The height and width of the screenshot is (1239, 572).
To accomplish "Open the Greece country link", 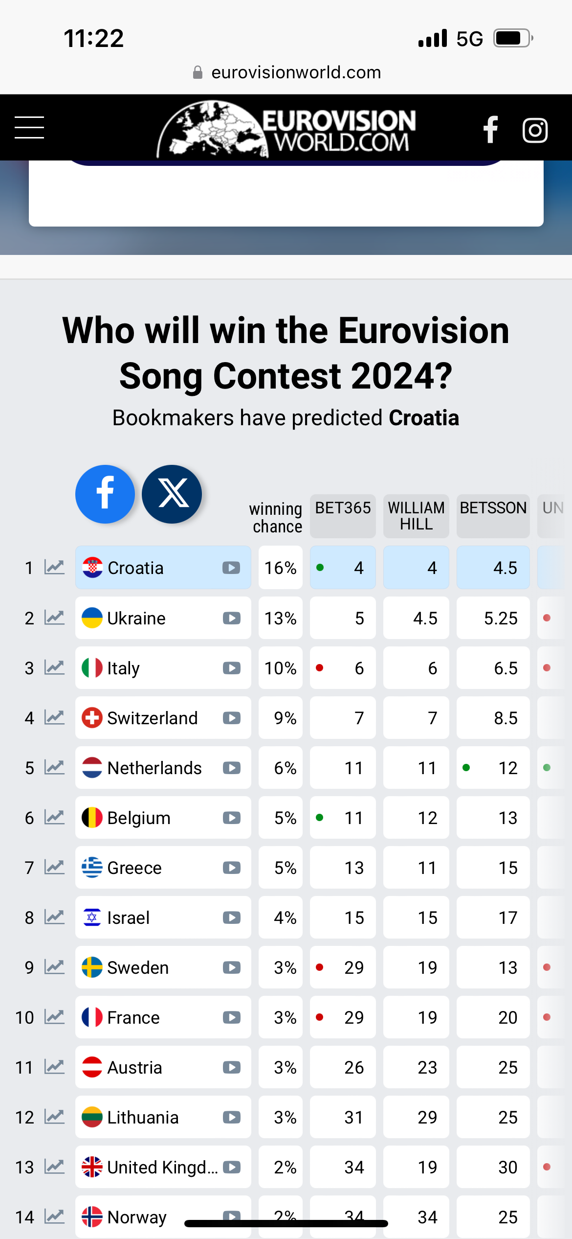I will point(134,868).
